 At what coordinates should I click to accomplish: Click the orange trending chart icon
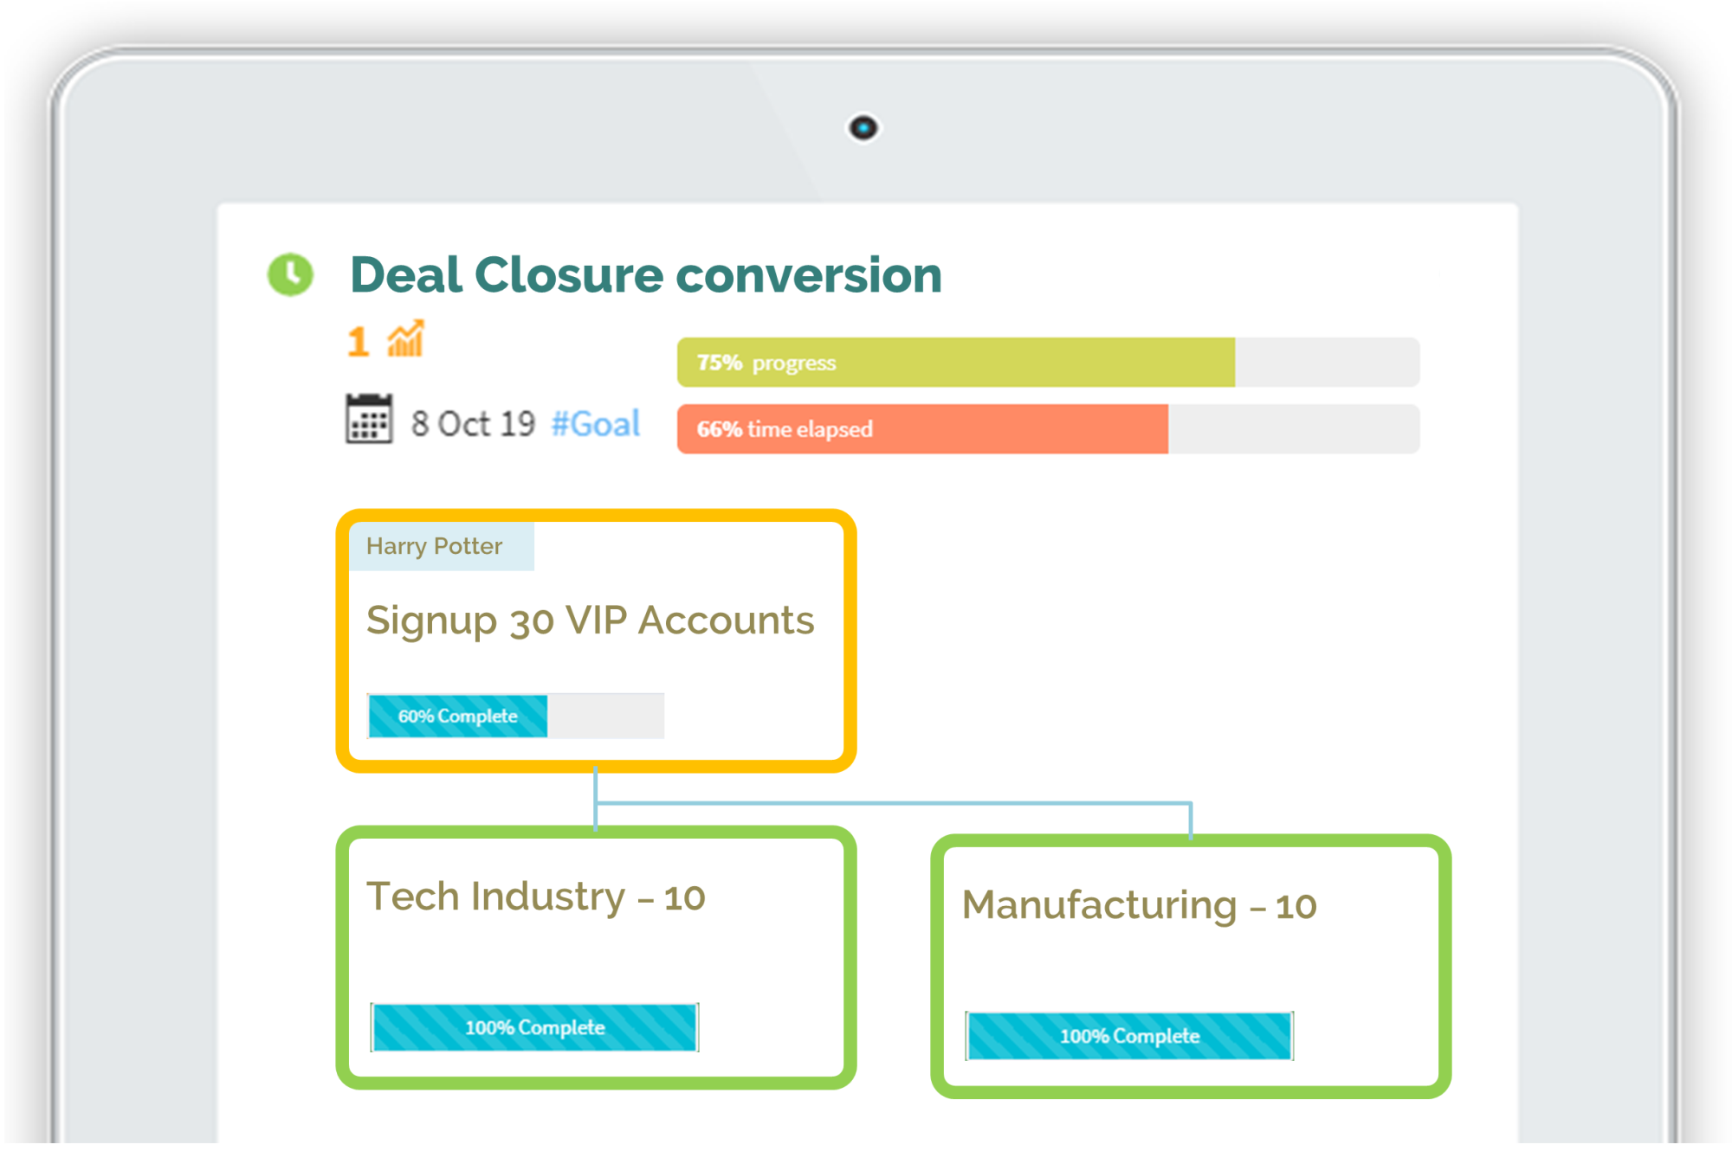(x=405, y=338)
